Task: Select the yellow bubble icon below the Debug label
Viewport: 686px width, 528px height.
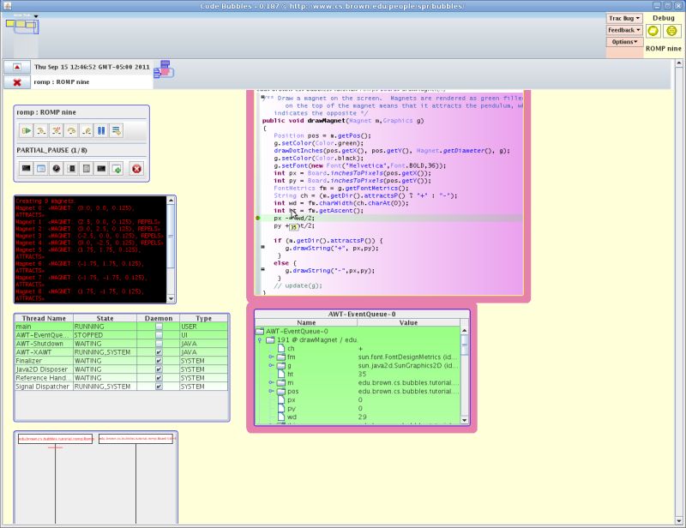Action: pos(653,30)
